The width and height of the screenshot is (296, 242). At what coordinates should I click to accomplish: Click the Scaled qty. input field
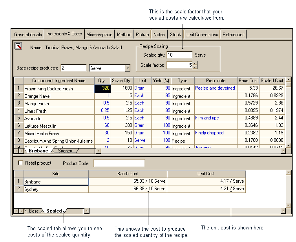tap(179, 55)
